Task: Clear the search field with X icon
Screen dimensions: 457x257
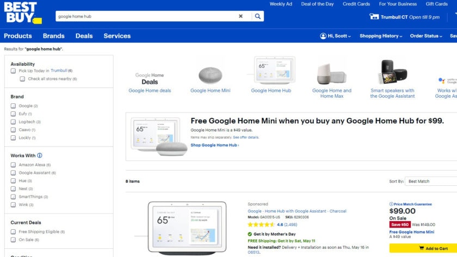Action: pos(241,16)
